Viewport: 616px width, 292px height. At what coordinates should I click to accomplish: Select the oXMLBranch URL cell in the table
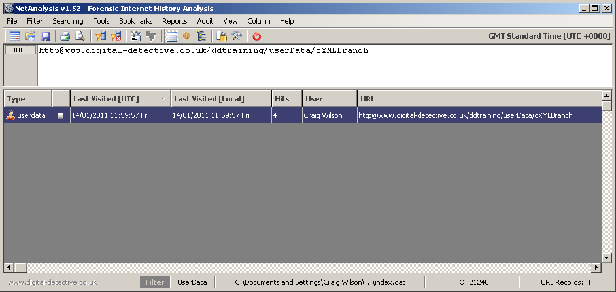coord(479,115)
